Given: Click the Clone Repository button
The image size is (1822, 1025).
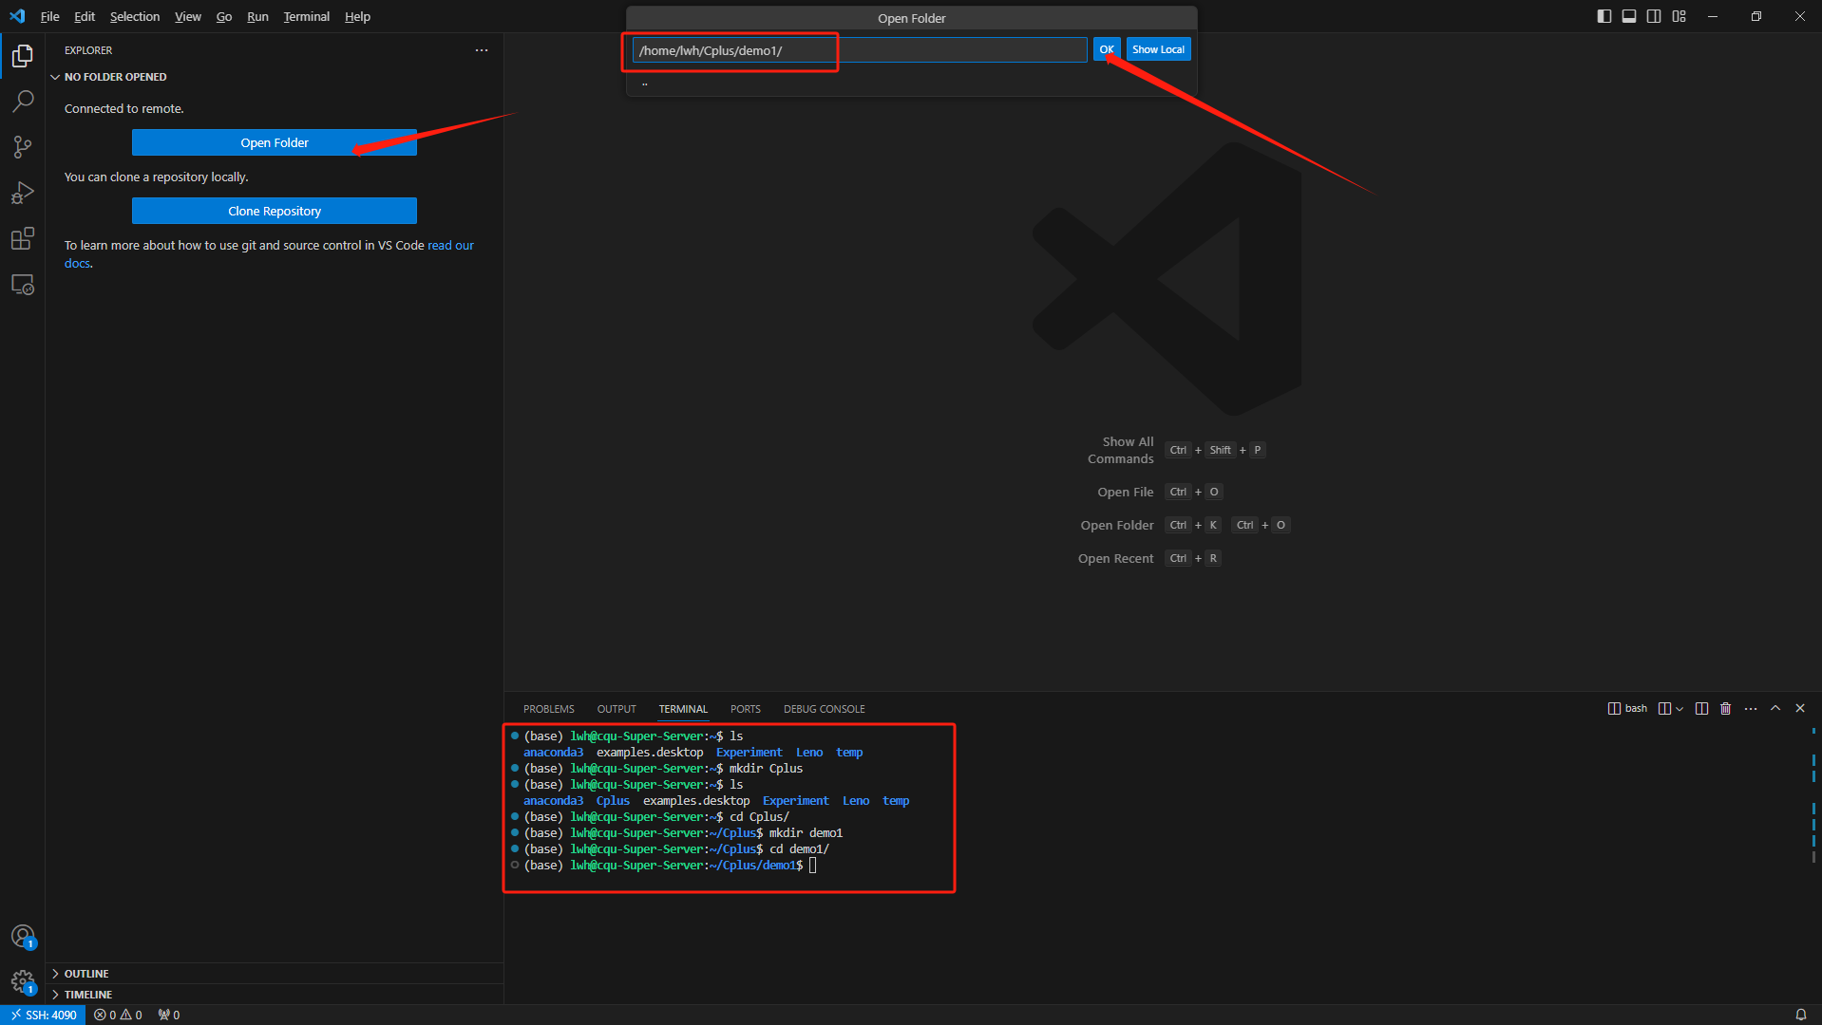Looking at the screenshot, I should point(275,211).
